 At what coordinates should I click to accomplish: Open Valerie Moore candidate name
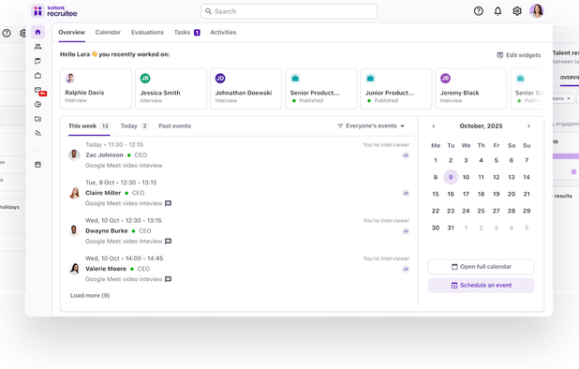(106, 269)
